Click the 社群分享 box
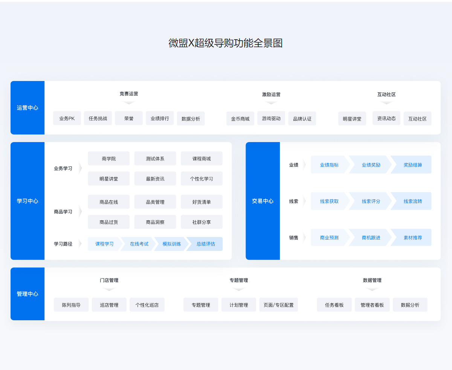The image size is (452, 370). (202, 222)
